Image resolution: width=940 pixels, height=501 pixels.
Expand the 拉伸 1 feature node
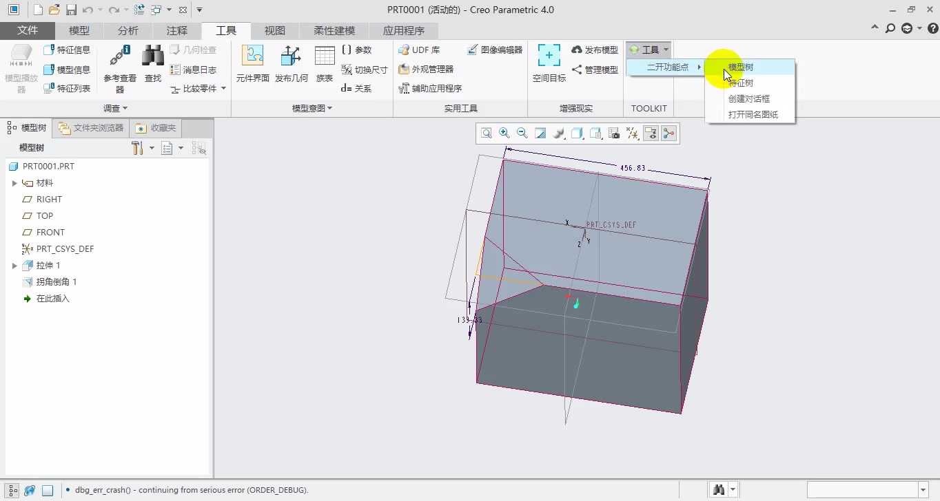(x=14, y=266)
